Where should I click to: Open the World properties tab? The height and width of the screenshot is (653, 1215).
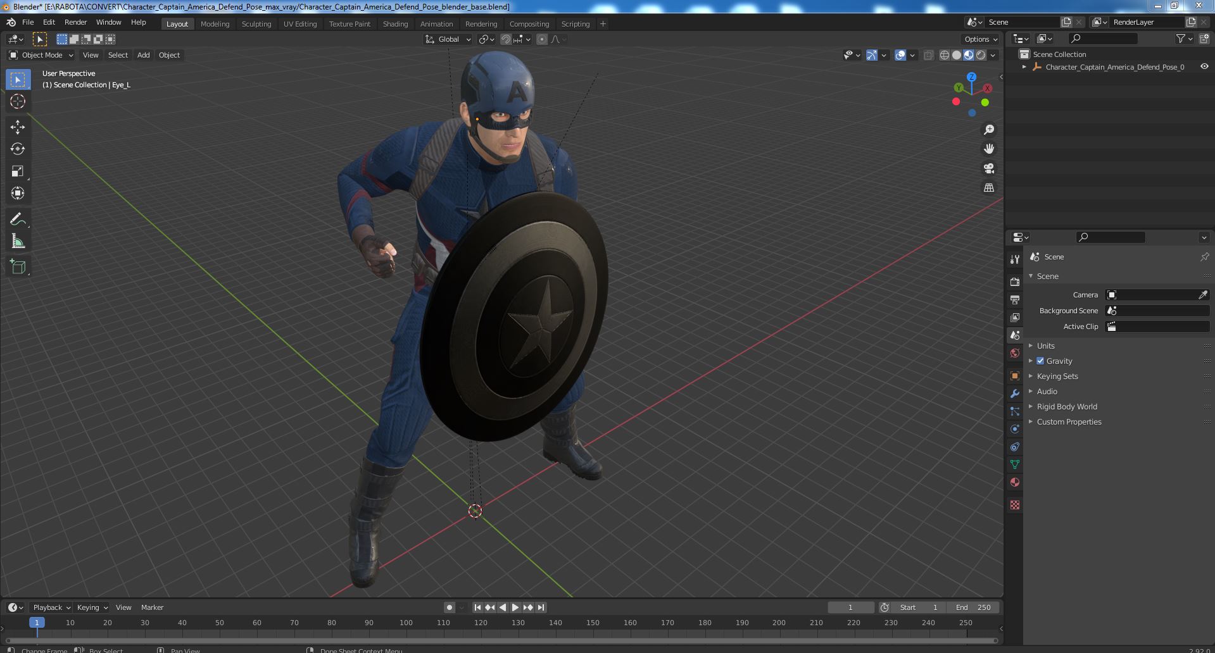point(1015,353)
